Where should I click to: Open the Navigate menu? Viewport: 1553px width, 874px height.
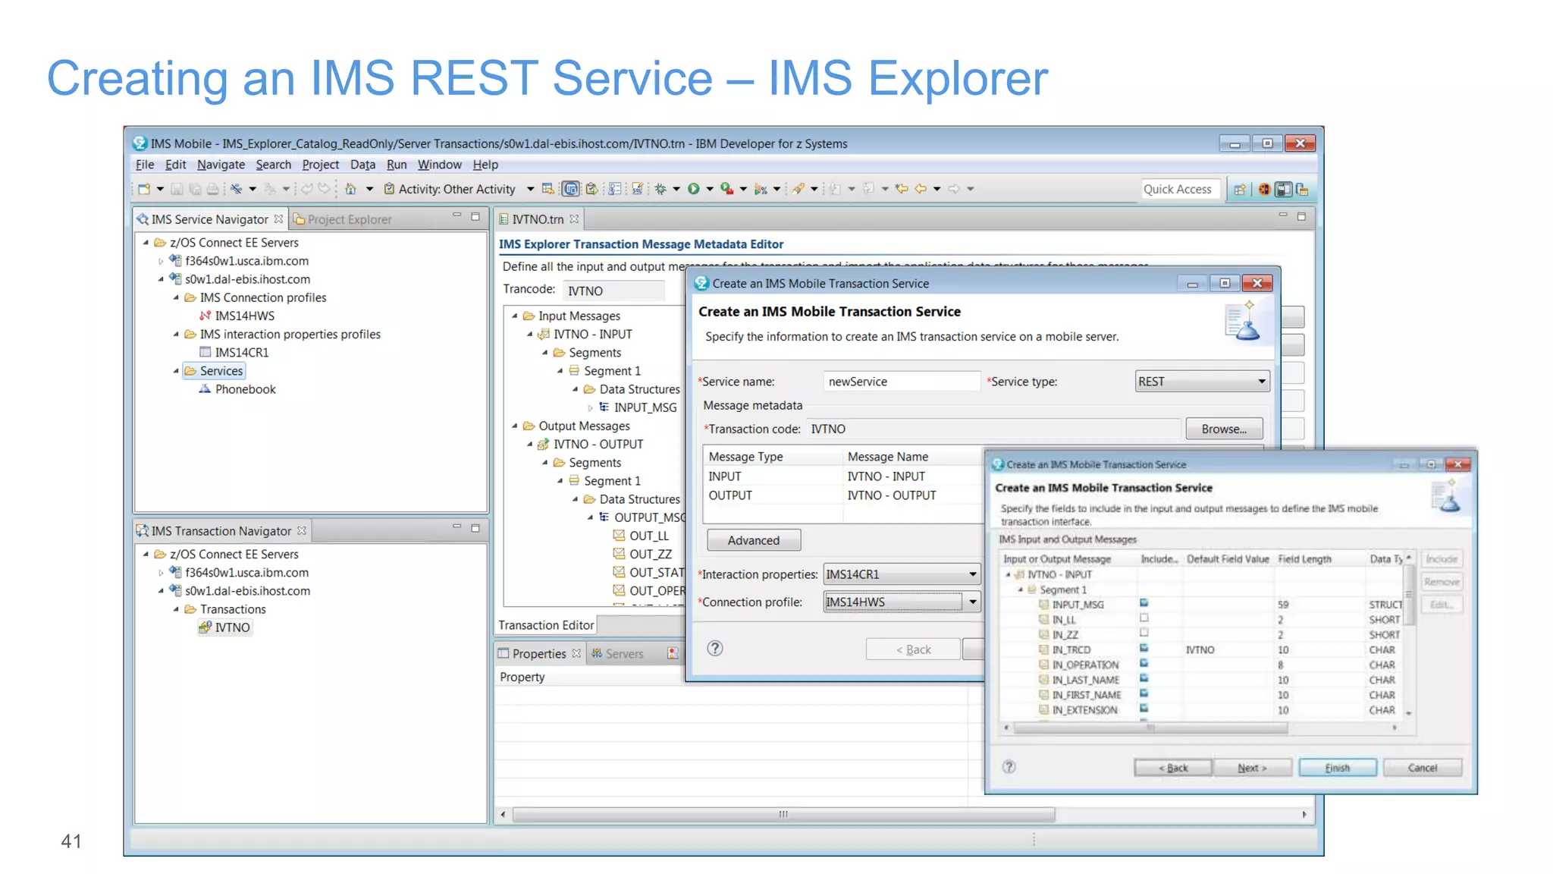[x=221, y=165]
